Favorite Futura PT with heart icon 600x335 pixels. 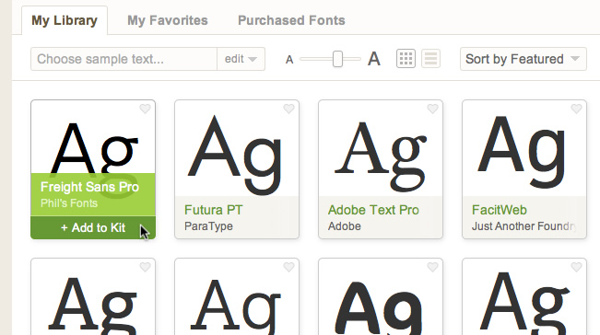coord(288,109)
